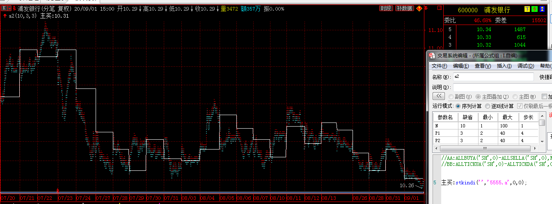Click parameter table scroll-left arrow
The width and height of the screenshot is (552, 204).
(x=436, y=148)
